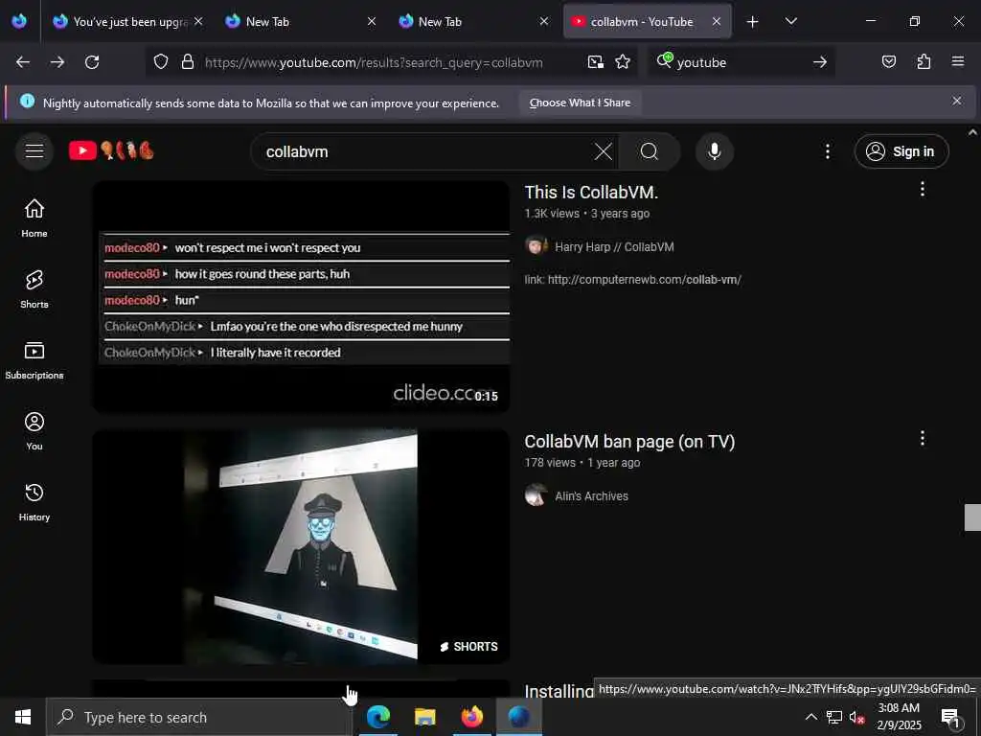981x736 pixels.
Task: Bookmark this page with star
Action: (623, 62)
